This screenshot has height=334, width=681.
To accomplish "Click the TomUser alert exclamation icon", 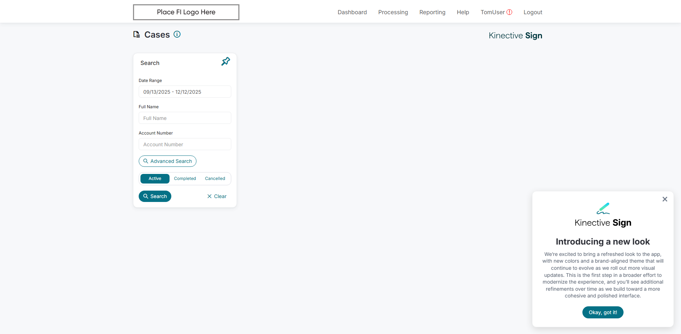I will pyautogui.click(x=509, y=12).
